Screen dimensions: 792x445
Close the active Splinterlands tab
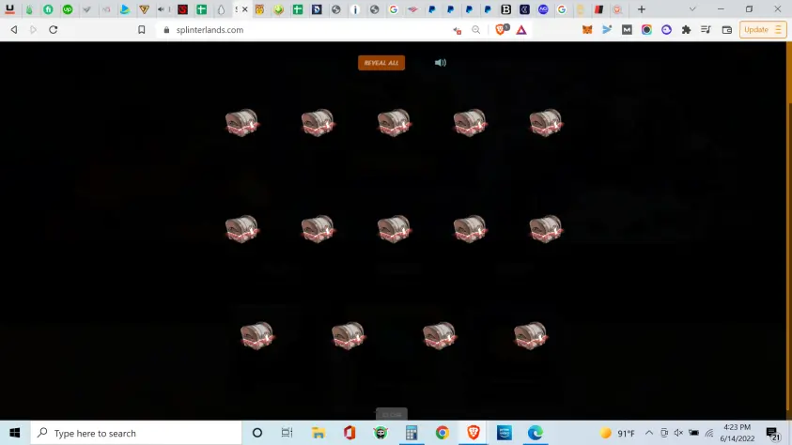tap(245, 9)
